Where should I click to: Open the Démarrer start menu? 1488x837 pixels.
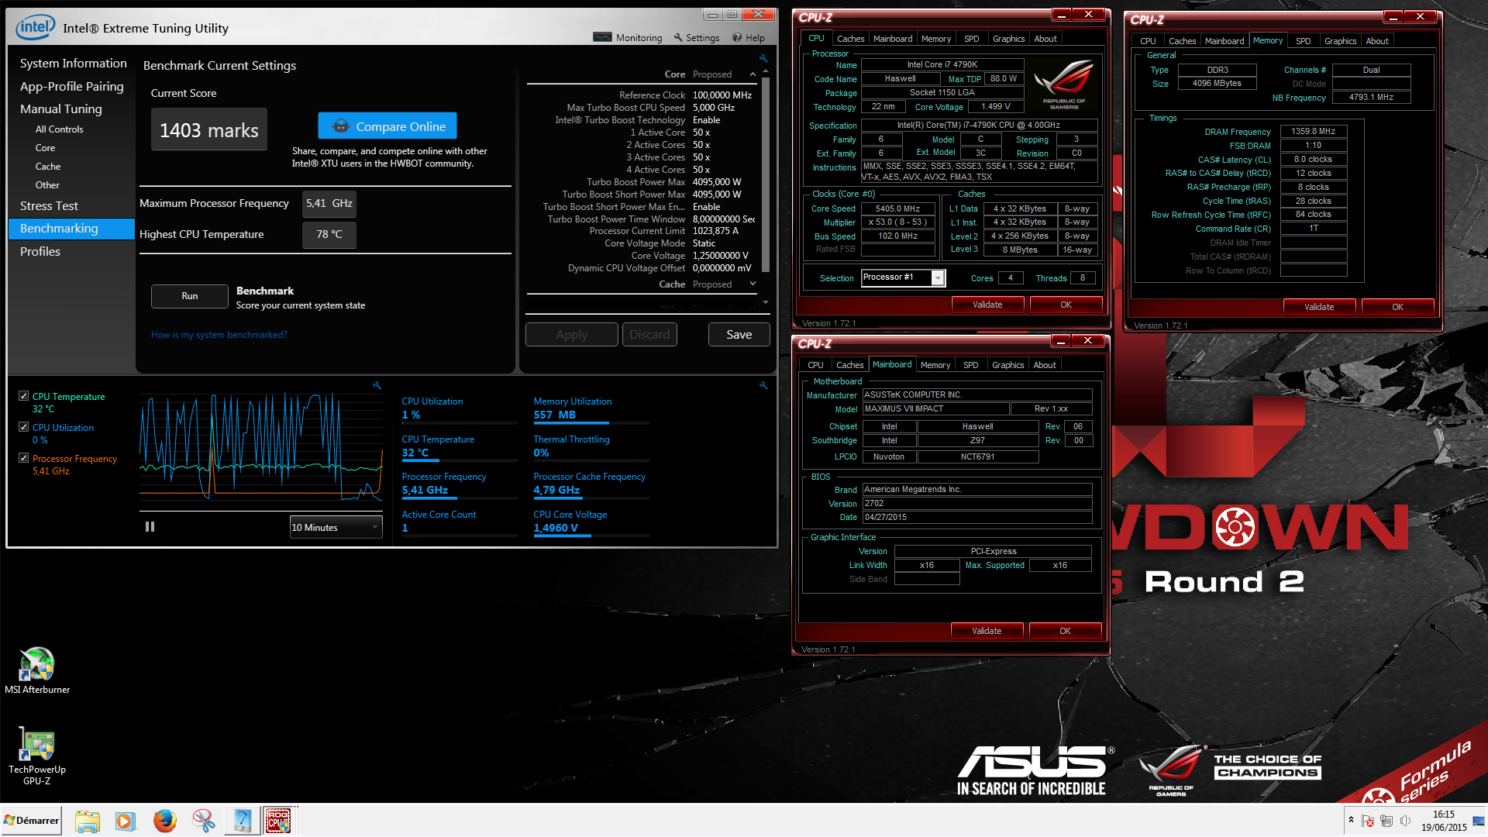[x=31, y=821]
